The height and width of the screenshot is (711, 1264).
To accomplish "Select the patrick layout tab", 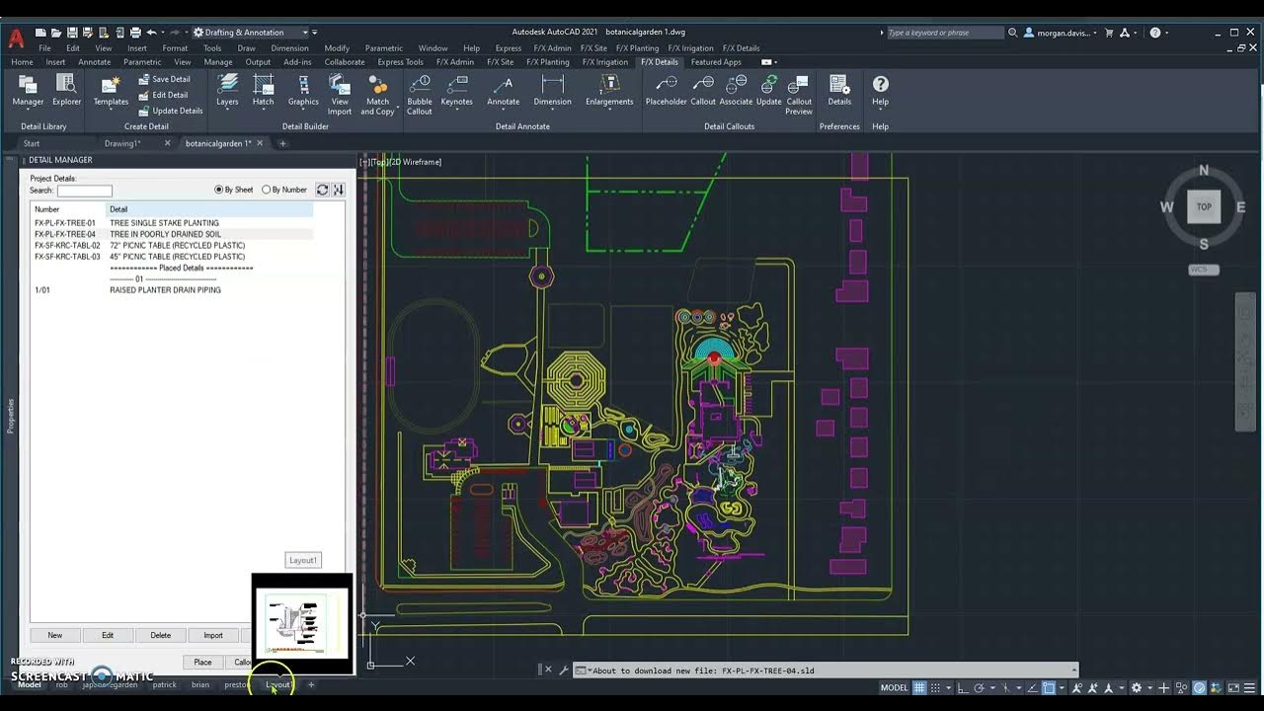I will pos(165,684).
